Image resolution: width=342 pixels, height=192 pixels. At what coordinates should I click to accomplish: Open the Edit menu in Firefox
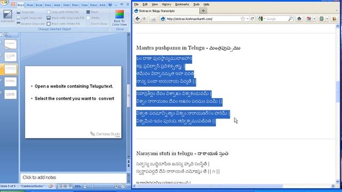pyautogui.click(x=145, y=4)
